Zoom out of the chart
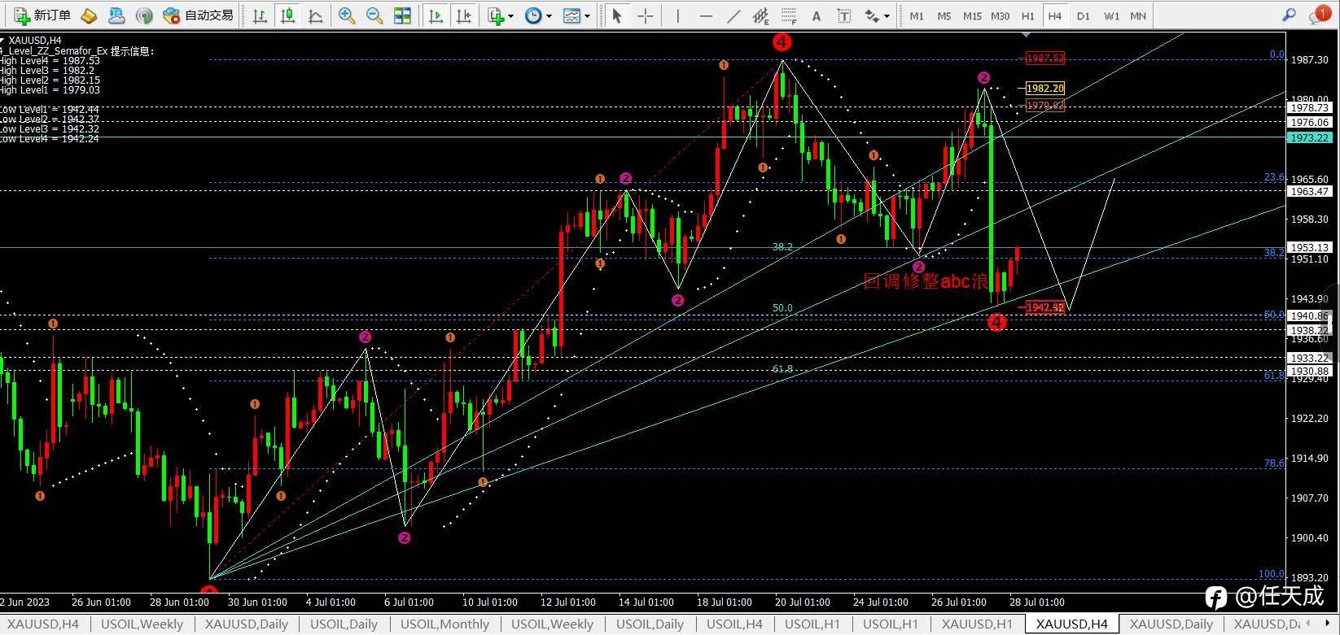The width and height of the screenshot is (1340, 635). click(x=374, y=15)
